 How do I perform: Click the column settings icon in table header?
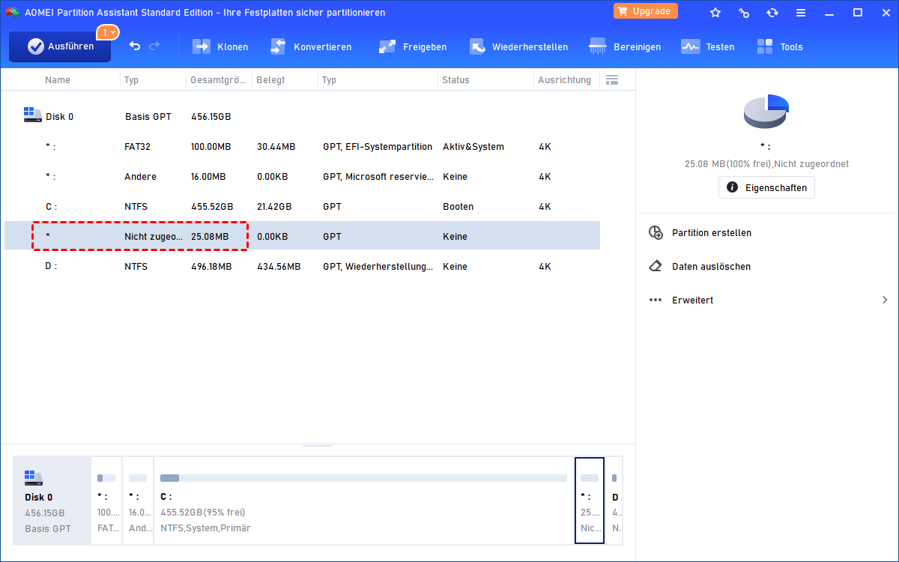pos(612,79)
